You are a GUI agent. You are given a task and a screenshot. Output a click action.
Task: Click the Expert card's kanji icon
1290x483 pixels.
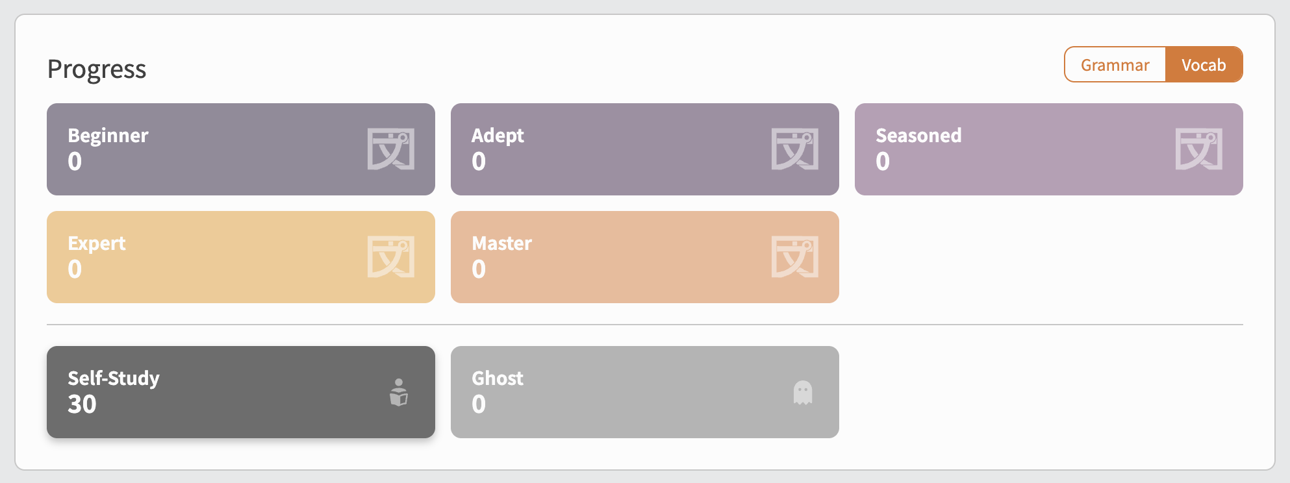(x=390, y=257)
